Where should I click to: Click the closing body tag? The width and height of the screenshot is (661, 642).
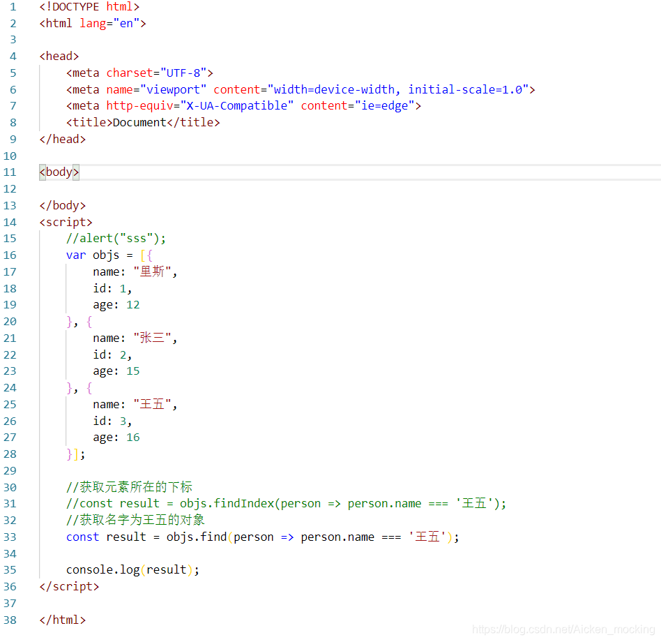[x=62, y=205]
